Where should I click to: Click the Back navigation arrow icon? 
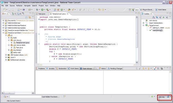click(103, 10)
